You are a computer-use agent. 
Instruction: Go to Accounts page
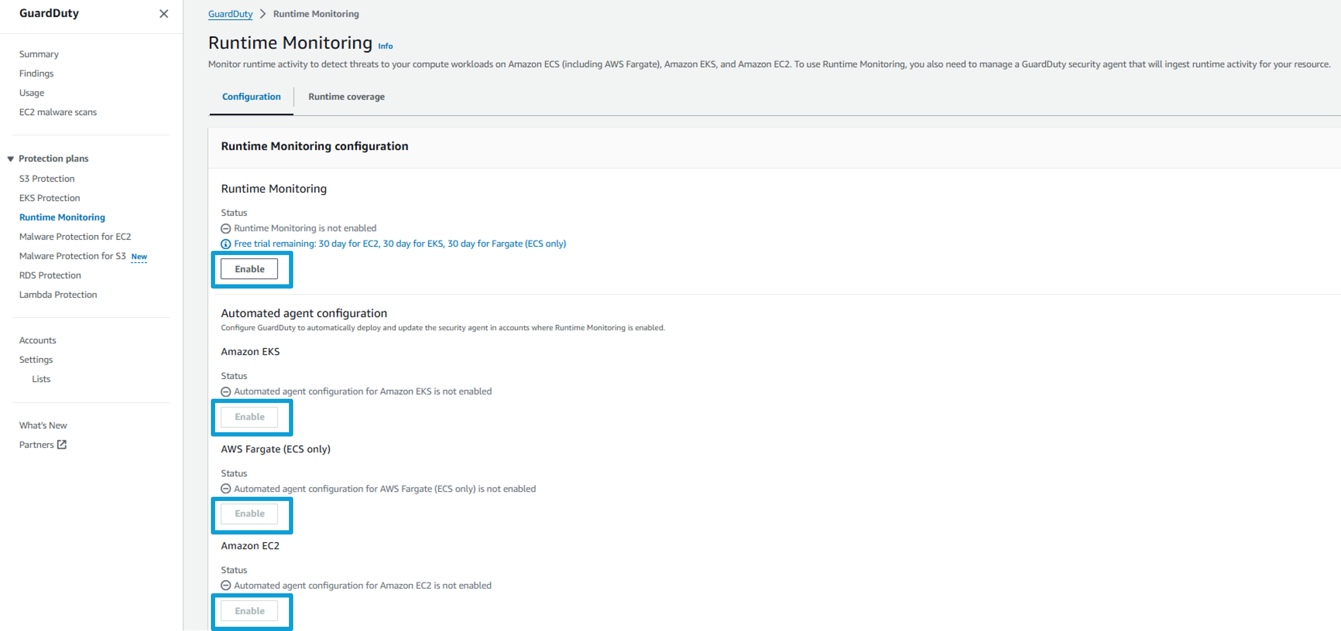[37, 340]
